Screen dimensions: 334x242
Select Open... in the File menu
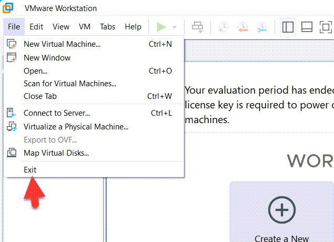35,70
